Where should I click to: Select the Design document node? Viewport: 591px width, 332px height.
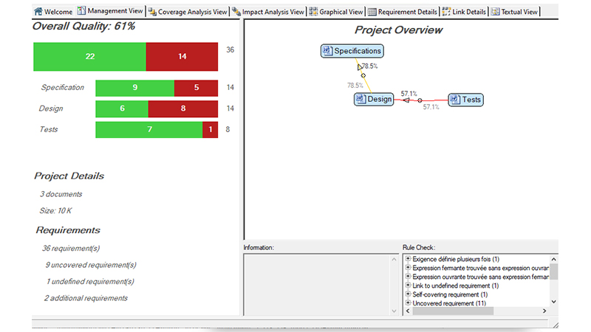point(374,99)
